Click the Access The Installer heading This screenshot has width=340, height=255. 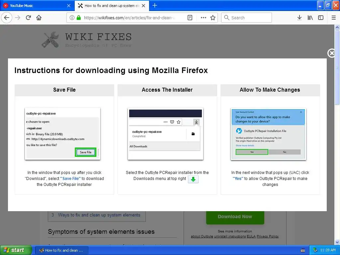click(167, 90)
